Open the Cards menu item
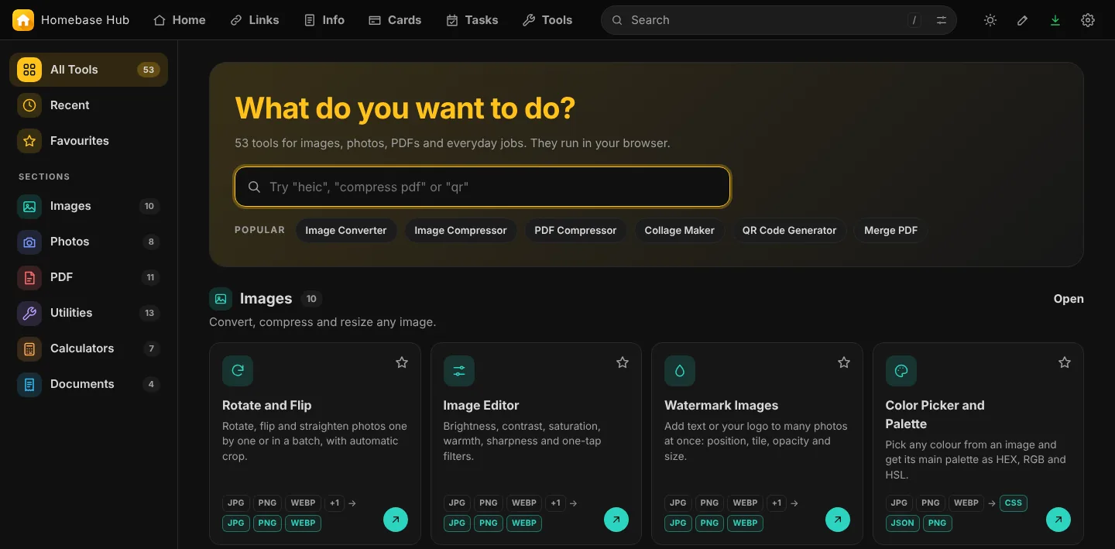This screenshot has width=1115, height=549. click(x=395, y=20)
